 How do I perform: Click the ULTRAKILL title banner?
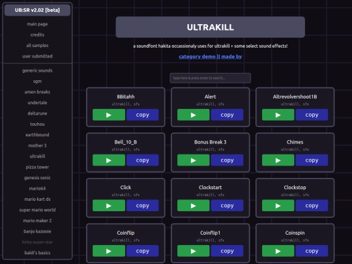211,27
